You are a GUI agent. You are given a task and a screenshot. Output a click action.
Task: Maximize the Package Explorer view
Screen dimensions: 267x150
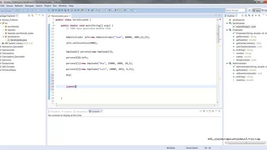tap(43, 15)
